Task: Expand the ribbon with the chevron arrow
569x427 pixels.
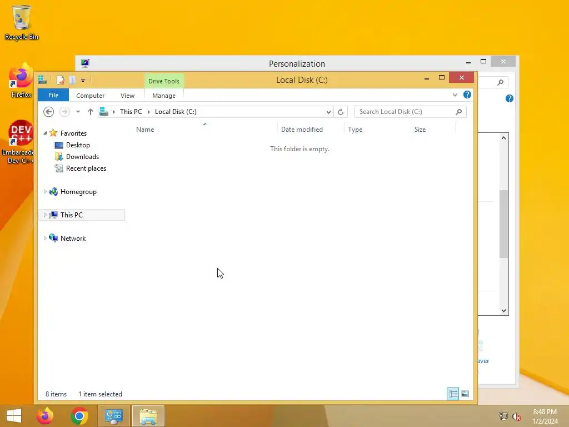Action: (455, 95)
